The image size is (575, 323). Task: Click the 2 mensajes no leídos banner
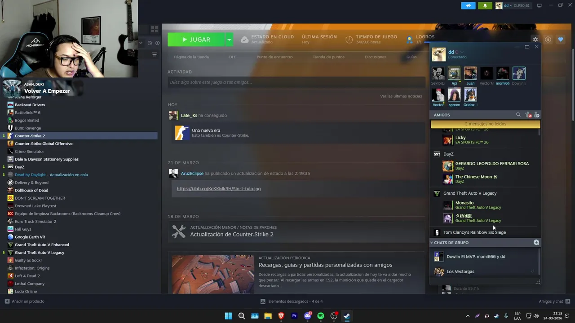click(x=485, y=124)
